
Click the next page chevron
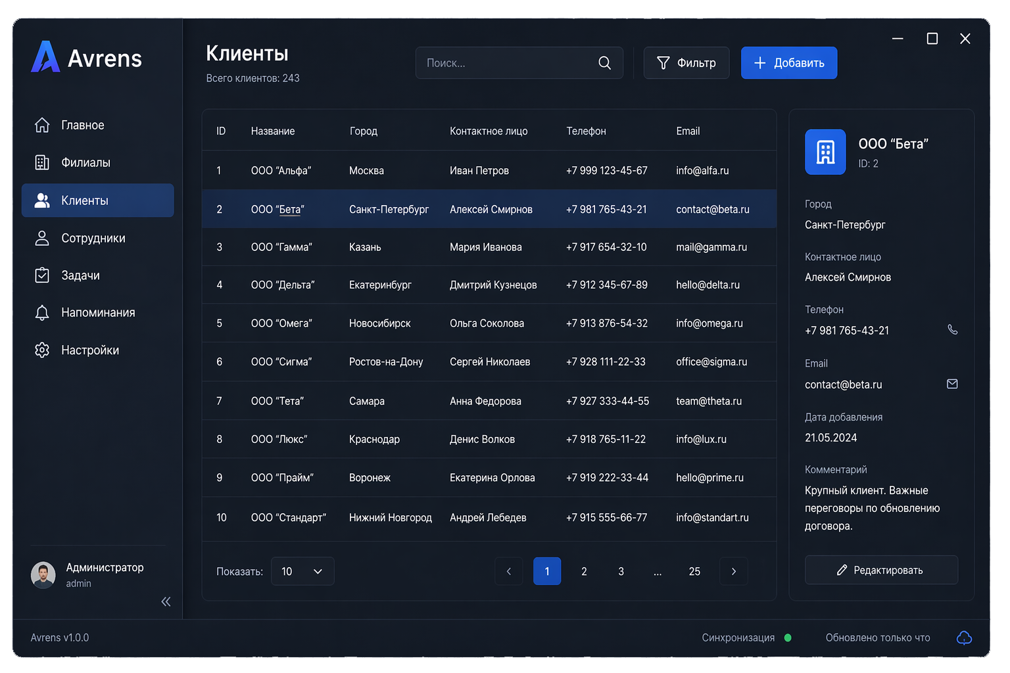733,571
